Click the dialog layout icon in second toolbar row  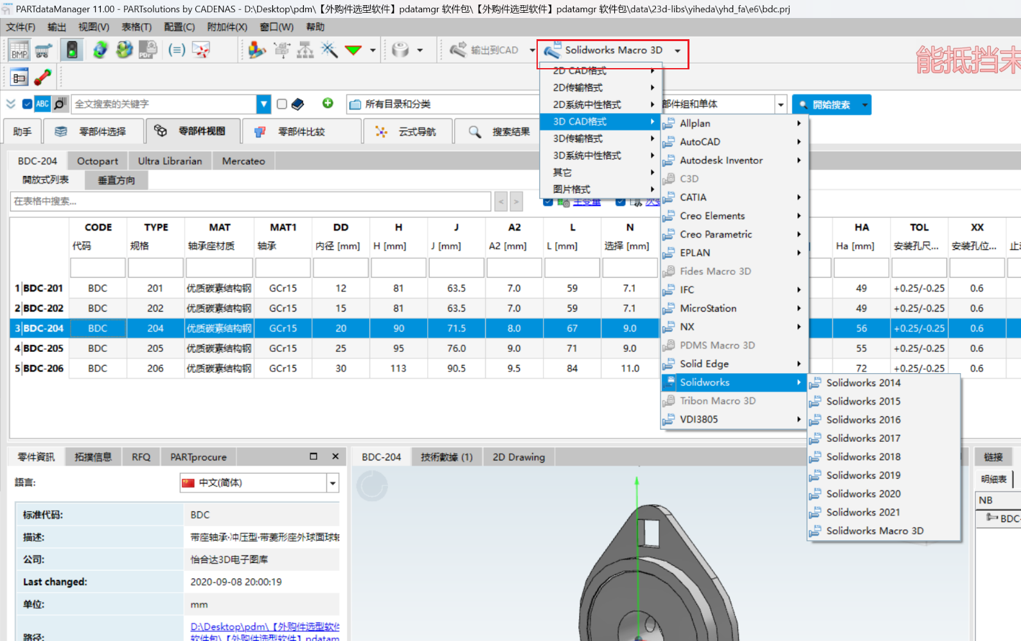point(19,78)
